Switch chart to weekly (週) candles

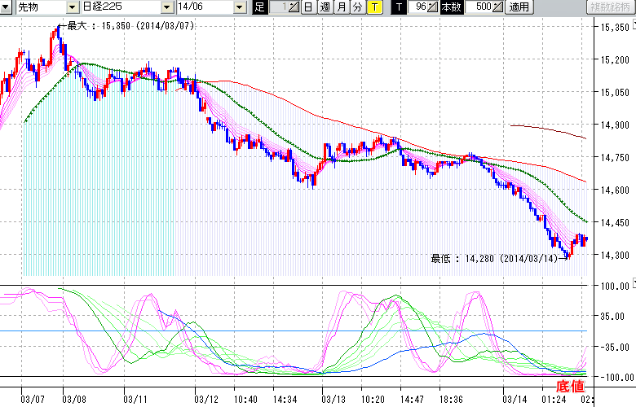pos(325,7)
